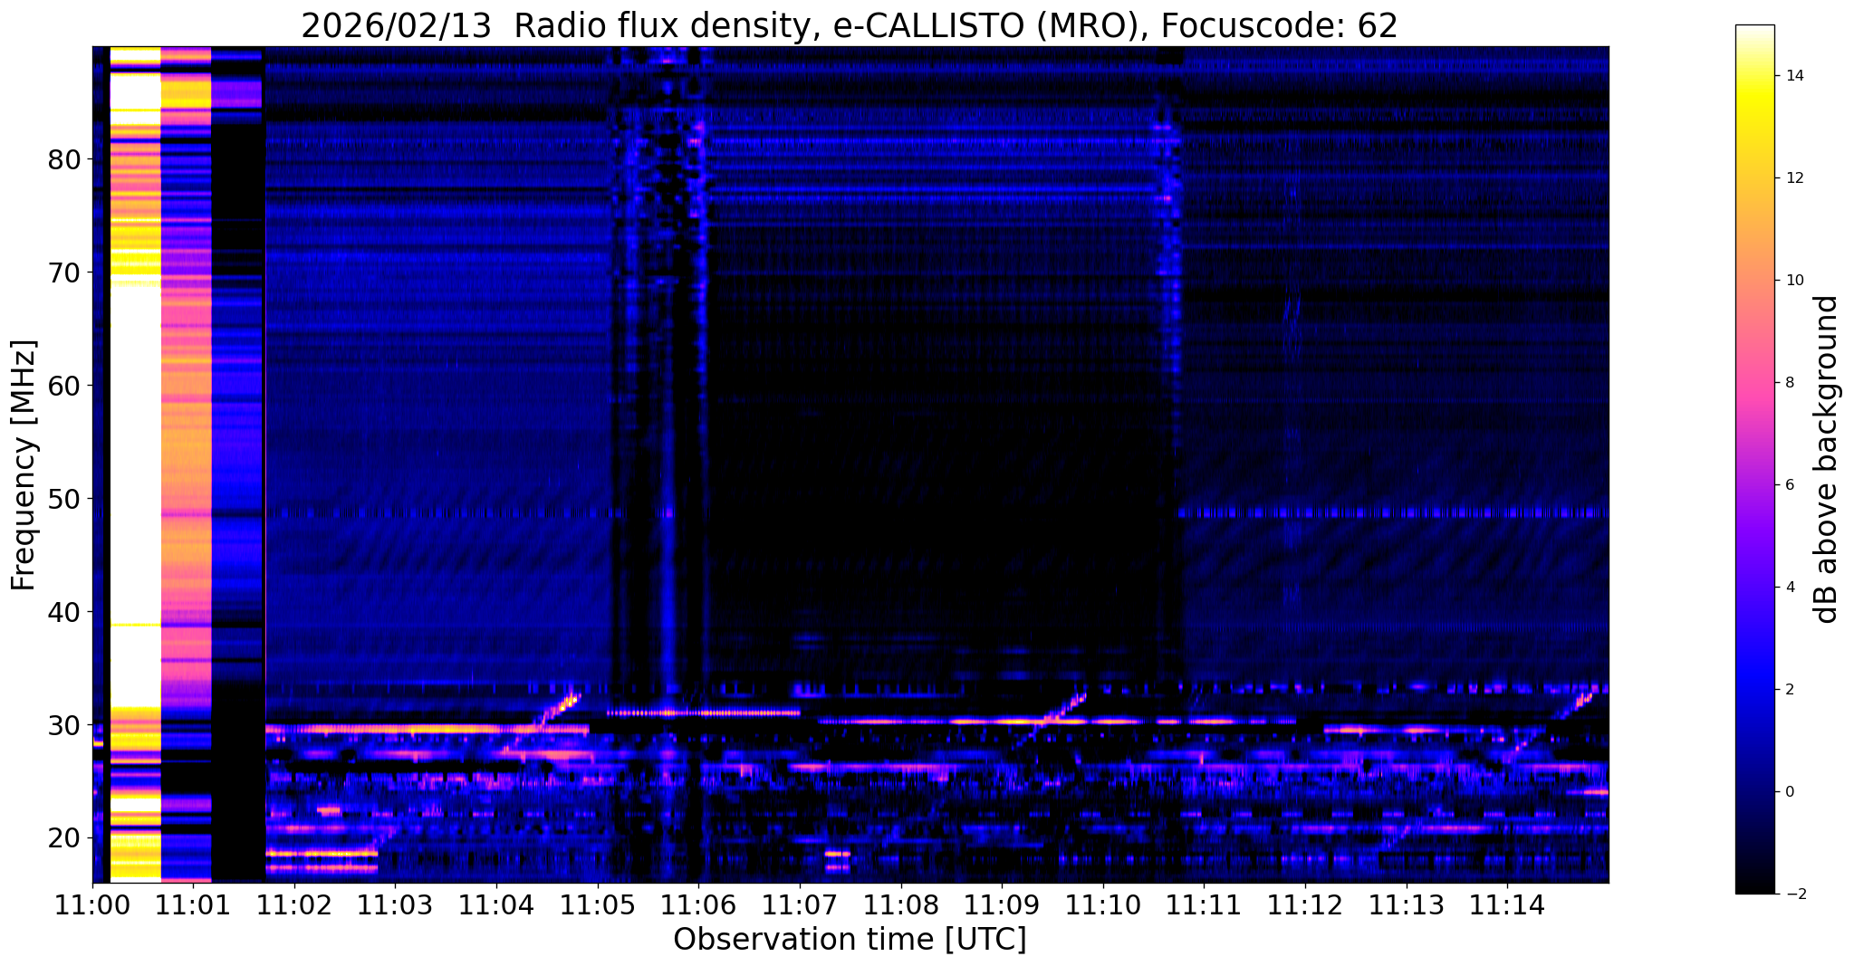
Task: Pick the 50 MHz frequency tick label
Action: (64, 499)
